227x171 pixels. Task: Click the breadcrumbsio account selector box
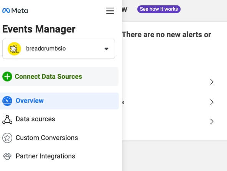59,49
